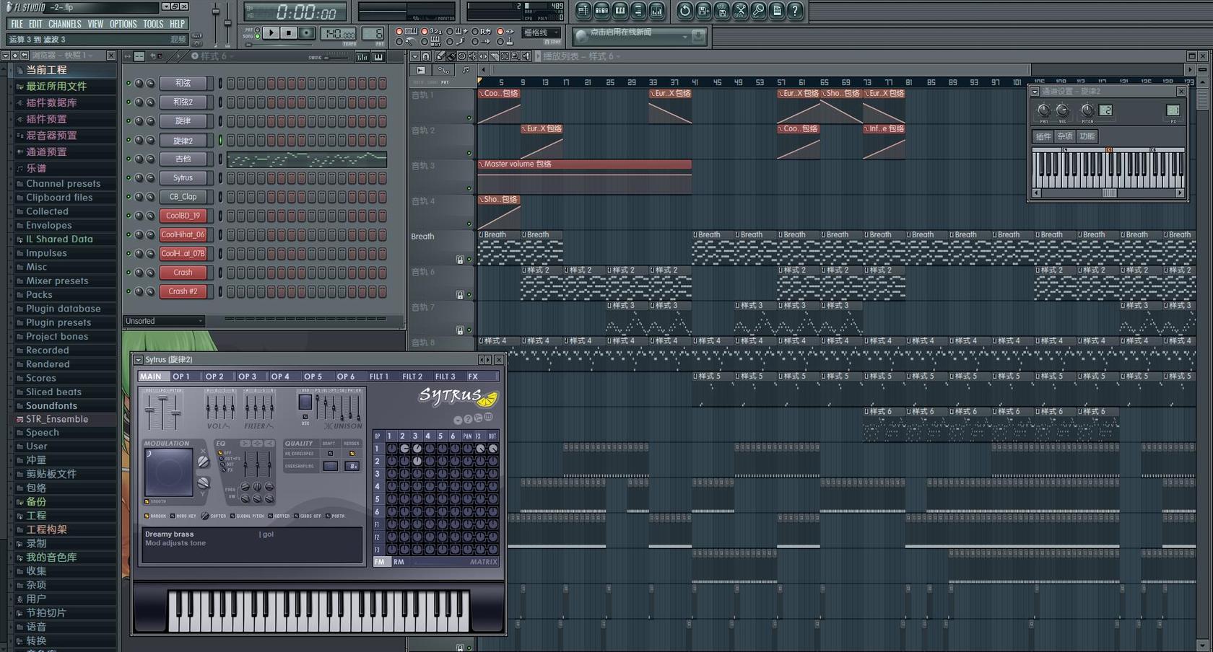Toggle Porta checkbox in Sytrus
1213x652 pixels.
click(328, 516)
